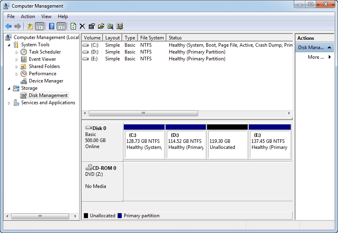The image size is (338, 233).
Task: Select Computer Management (Local) root node
Action: (46, 37)
